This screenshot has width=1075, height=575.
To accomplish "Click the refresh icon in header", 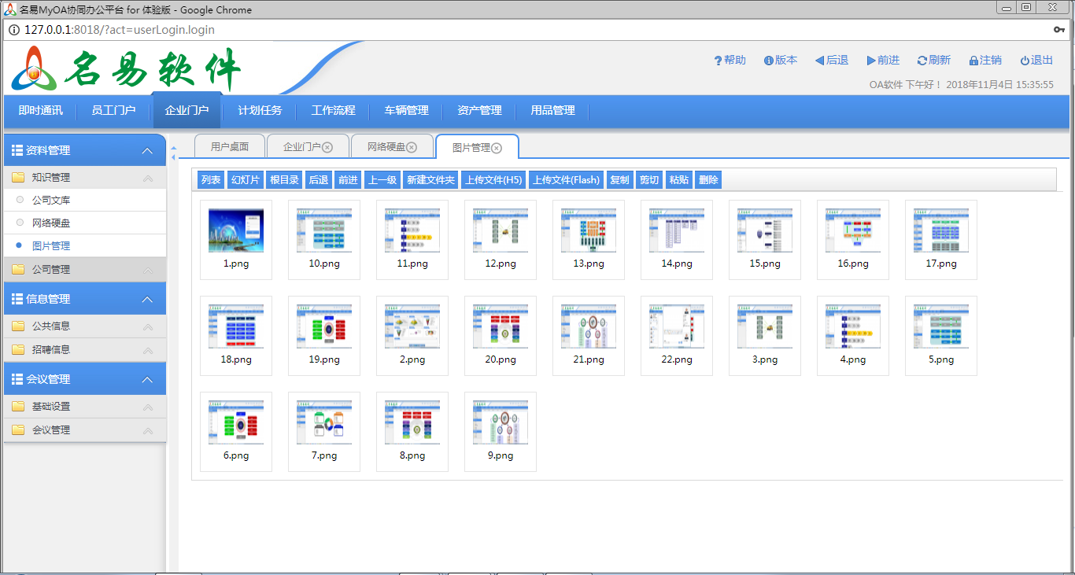I will pyautogui.click(x=922, y=61).
